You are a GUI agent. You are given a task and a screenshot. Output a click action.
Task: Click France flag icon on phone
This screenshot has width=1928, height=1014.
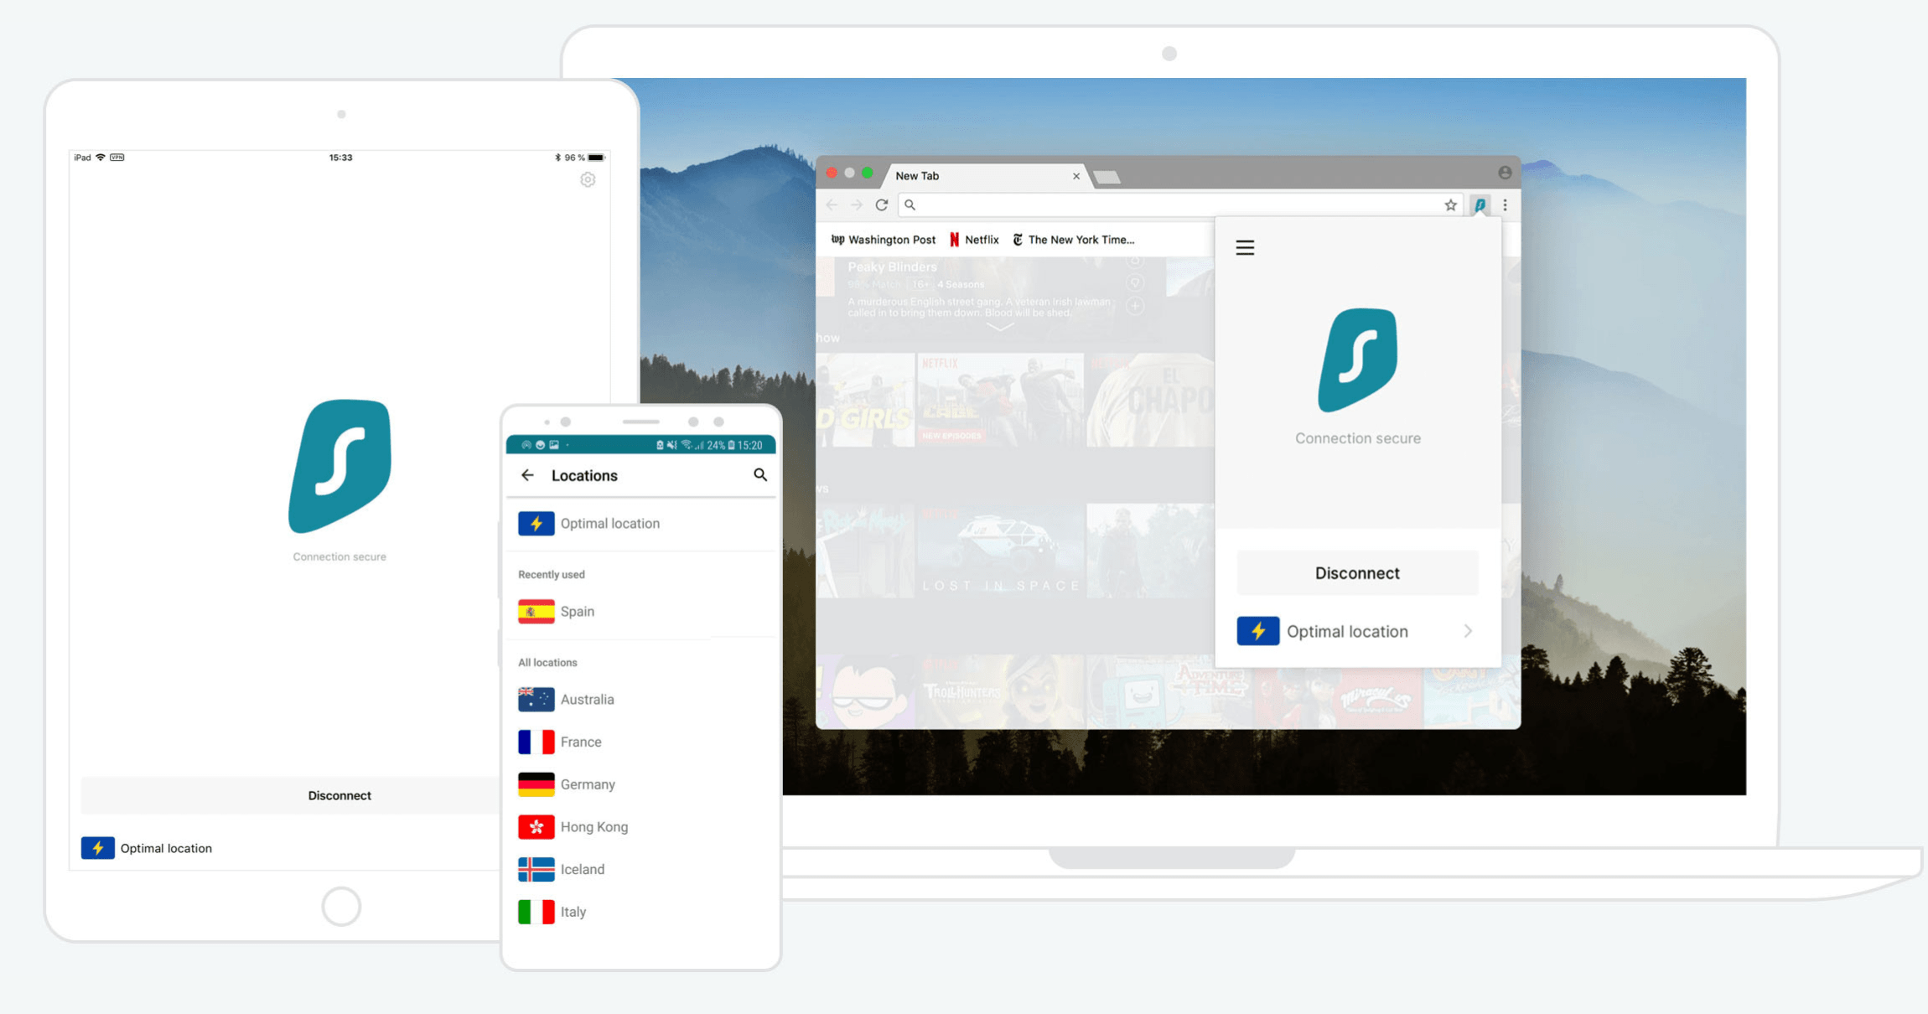536,742
